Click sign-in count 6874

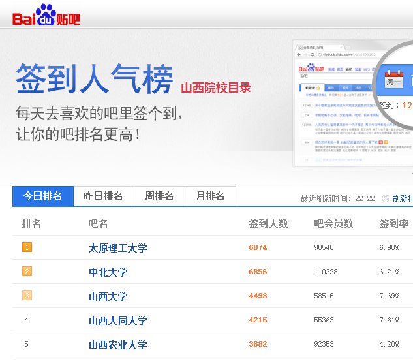(258, 247)
